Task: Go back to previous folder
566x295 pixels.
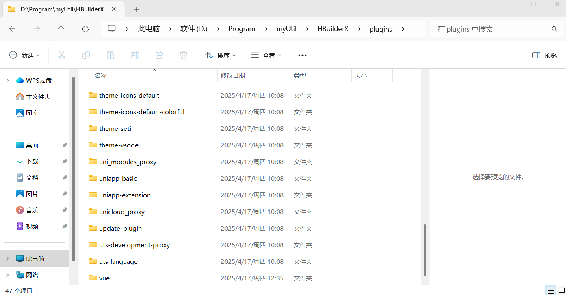Action: point(12,29)
